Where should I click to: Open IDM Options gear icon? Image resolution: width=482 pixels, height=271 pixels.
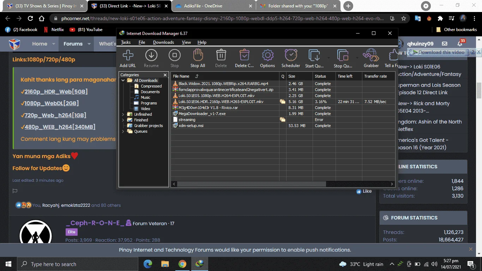click(x=267, y=55)
